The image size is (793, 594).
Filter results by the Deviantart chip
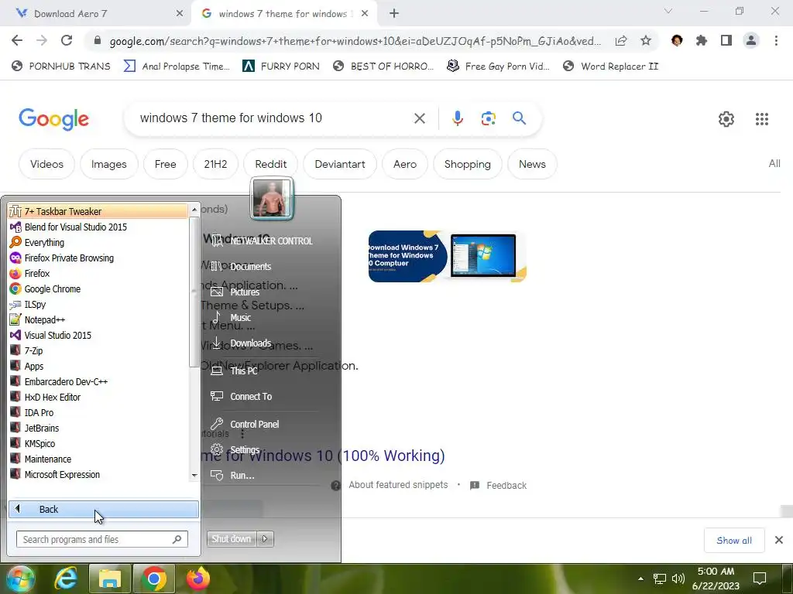point(340,164)
